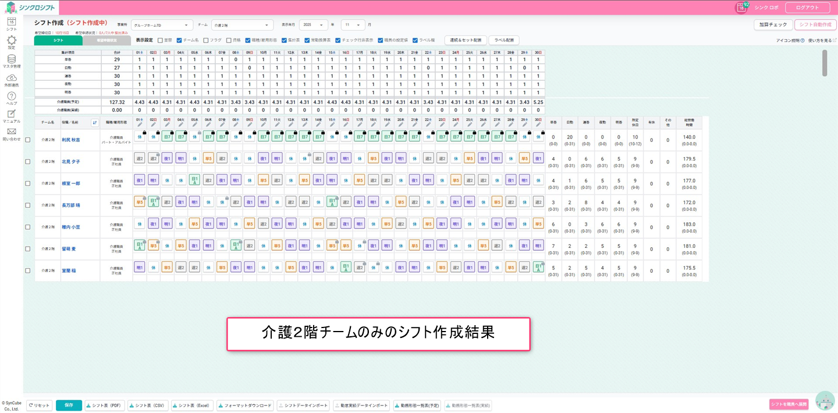This screenshot has width=838, height=413.
Task: Open 外部連携 cloud sync icon
Action: pos(11,78)
